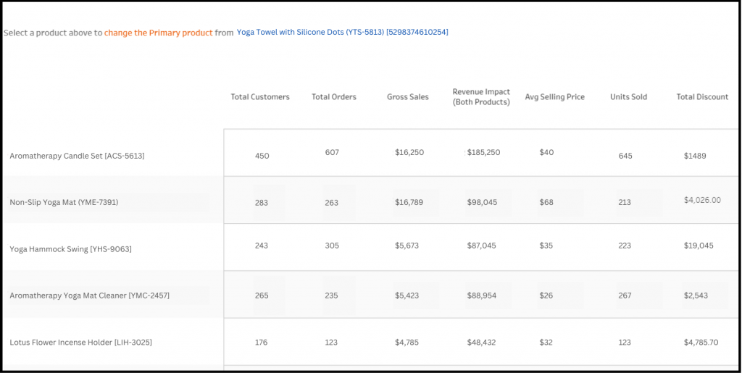Screen dimensions: 742x373
Task: Click the Revenue Impact (Both Products) header
Action: click(x=481, y=97)
